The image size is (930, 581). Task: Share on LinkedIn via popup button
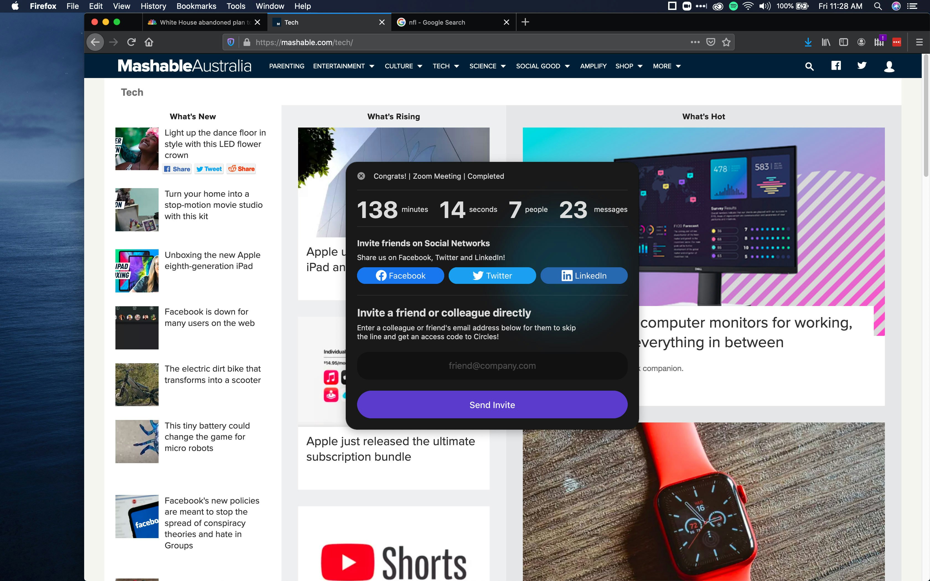pos(584,276)
